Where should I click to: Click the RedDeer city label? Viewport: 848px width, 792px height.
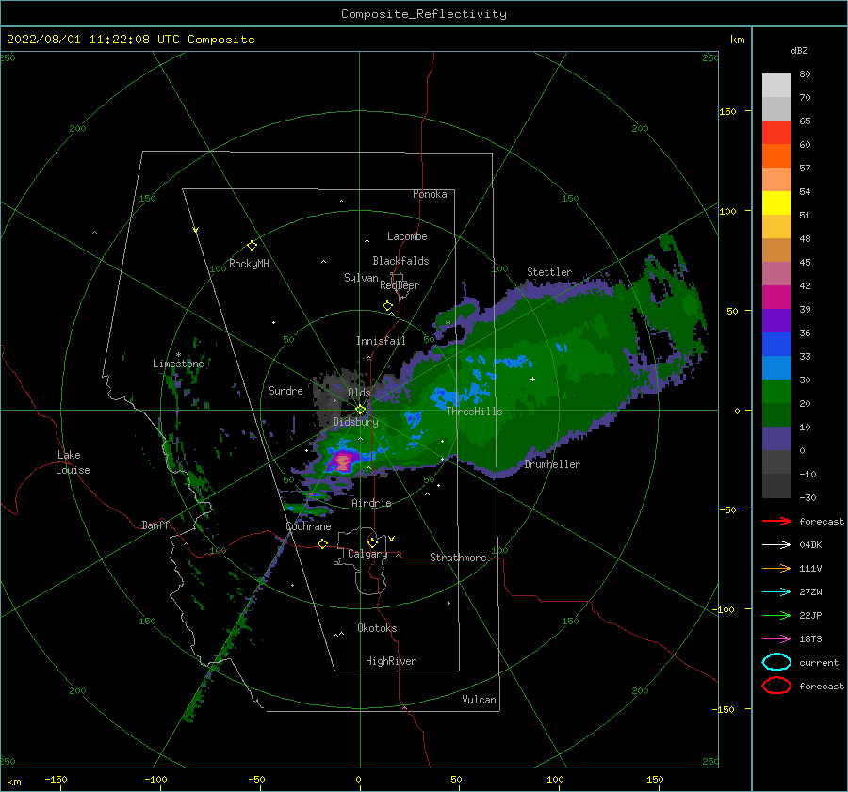pos(400,285)
